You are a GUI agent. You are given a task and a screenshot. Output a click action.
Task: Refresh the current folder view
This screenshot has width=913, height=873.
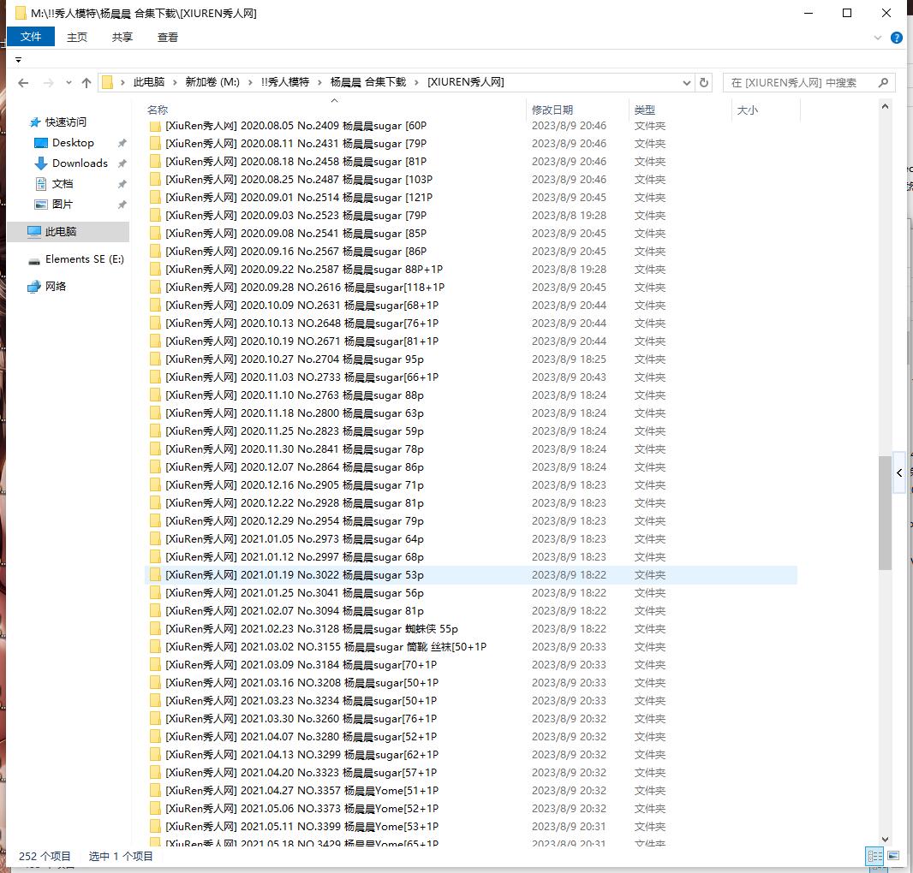[x=704, y=83]
